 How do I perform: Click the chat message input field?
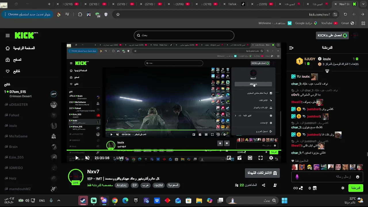(x=327, y=177)
